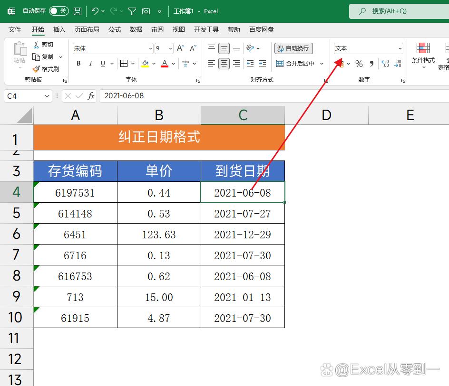Screen dimensions: 449x386
Task: Align cell text to the left
Action: point(212,64)
